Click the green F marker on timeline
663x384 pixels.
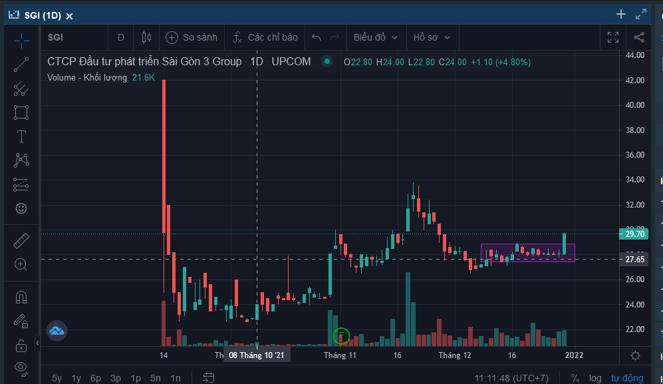[x=341, y=335]
